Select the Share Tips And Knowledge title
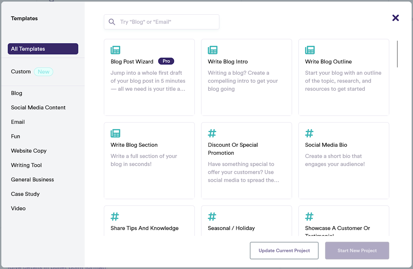 [145, 228]
